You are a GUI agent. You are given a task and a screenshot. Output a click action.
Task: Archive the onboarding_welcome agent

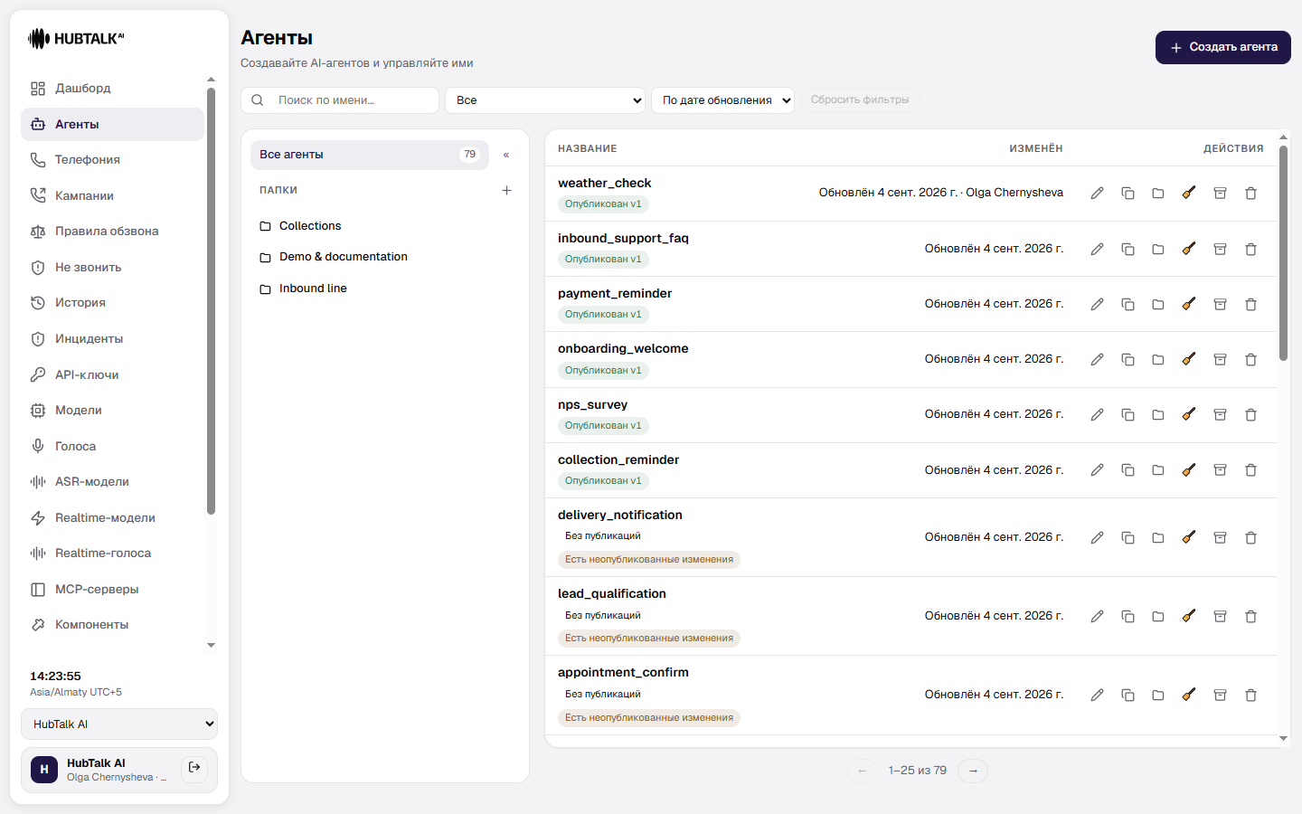1220,359
